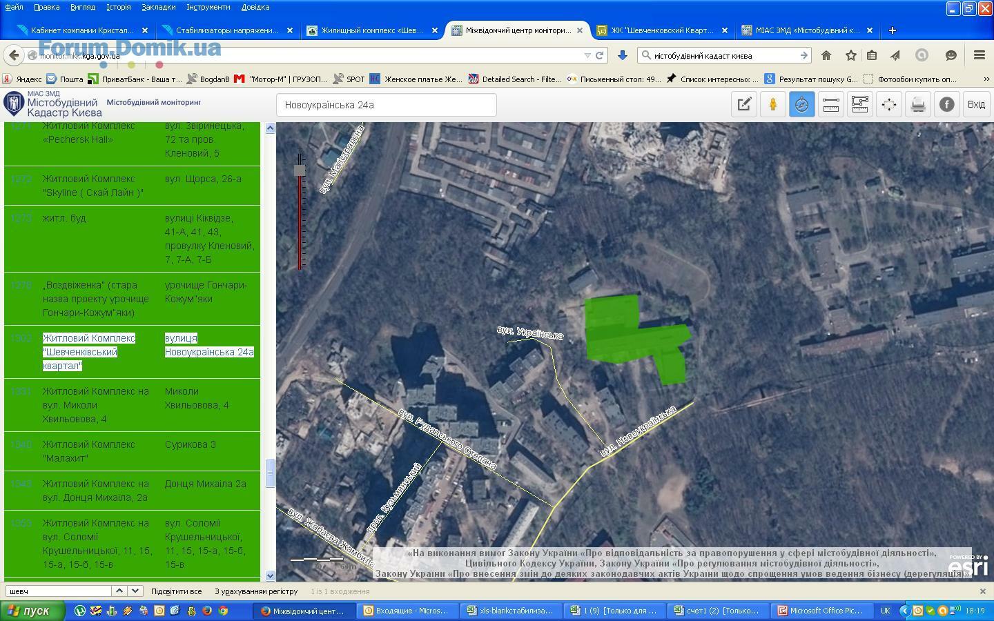Select the area measuring tool

pyautogui.click(x=860, y=104)
